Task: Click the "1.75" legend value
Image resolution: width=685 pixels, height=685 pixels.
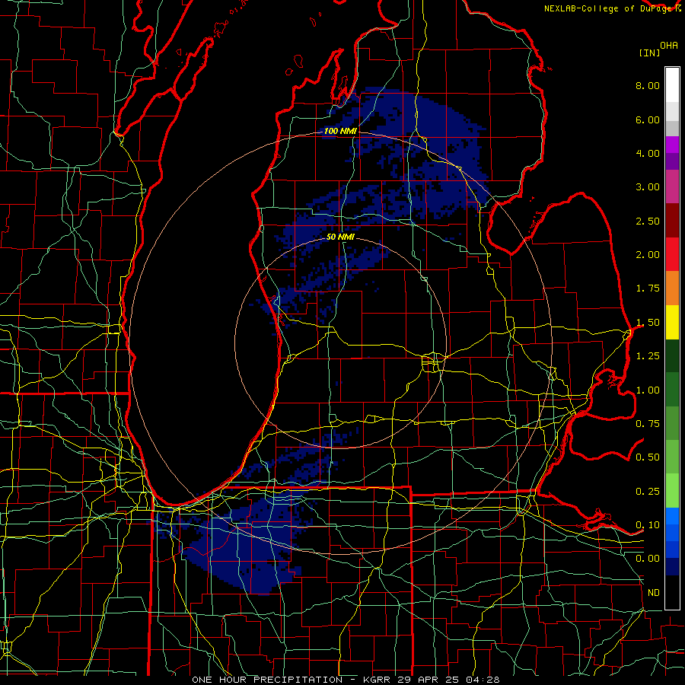Action: point(648,288)
